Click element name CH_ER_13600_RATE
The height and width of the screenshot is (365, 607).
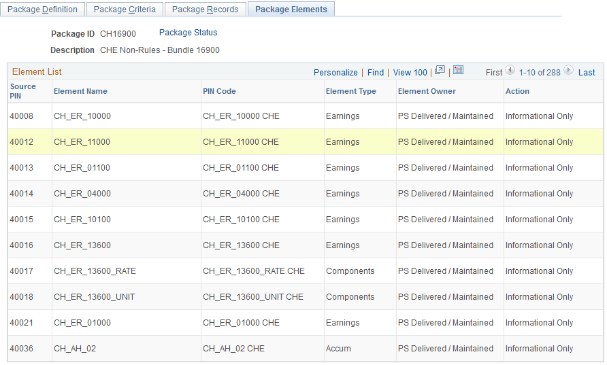[x=95, y=271]
